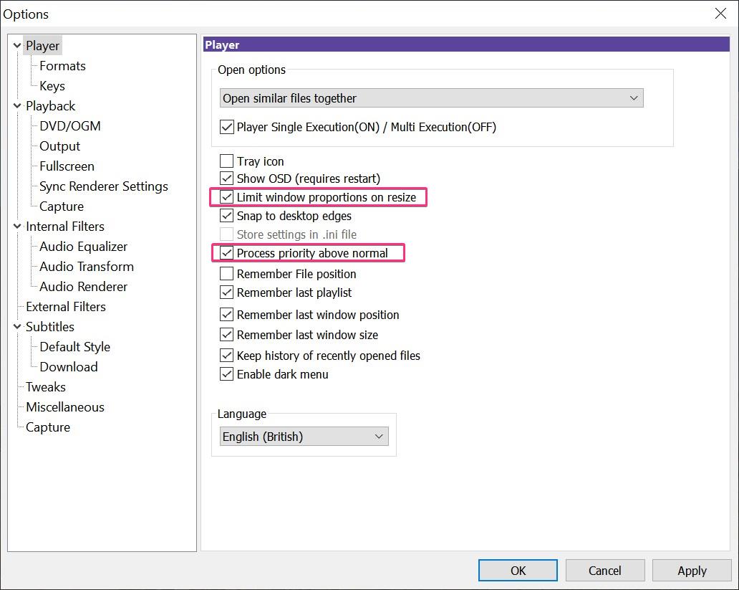The width and height of the screenshot is (739, 590).
Task: Select DVD/OGM under Playback
Action: [69, 125]
